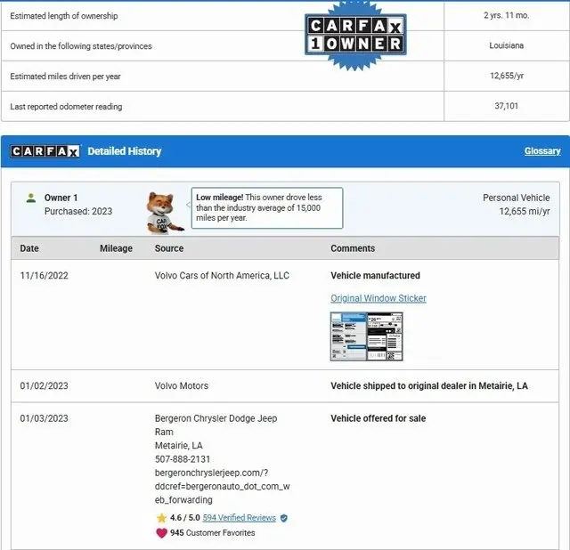The image size is (570, 550).
Task: Click the Low mileage info callout
Action: pos(266,207)
